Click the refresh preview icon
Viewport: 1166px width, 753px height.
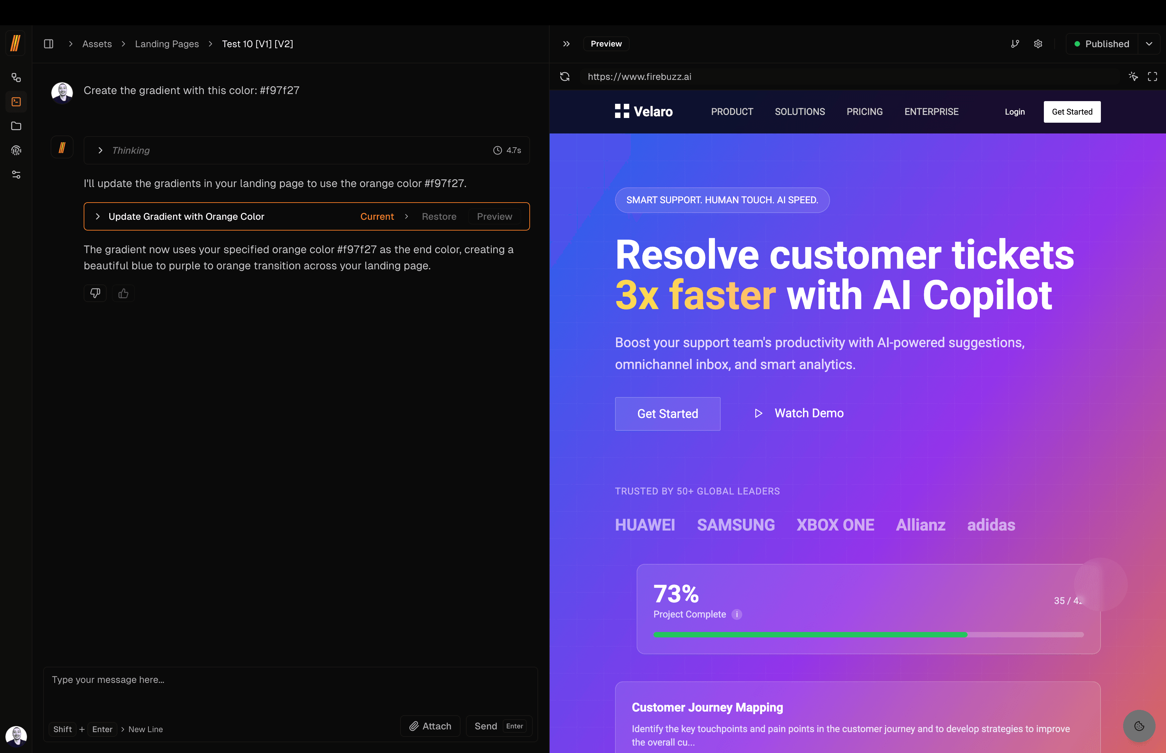(565, 77)
